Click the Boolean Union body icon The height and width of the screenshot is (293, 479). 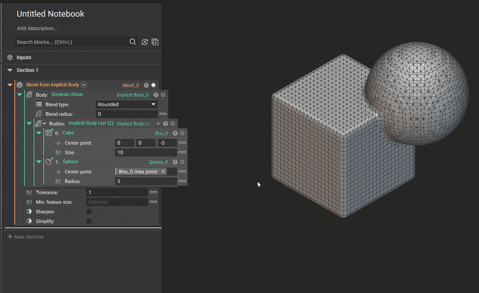29,95
